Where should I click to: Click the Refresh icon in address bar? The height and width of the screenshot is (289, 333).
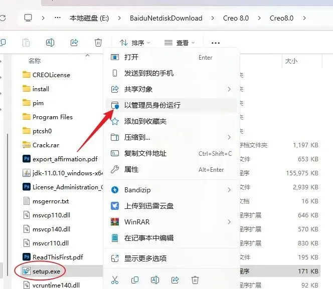coord(3,18)
